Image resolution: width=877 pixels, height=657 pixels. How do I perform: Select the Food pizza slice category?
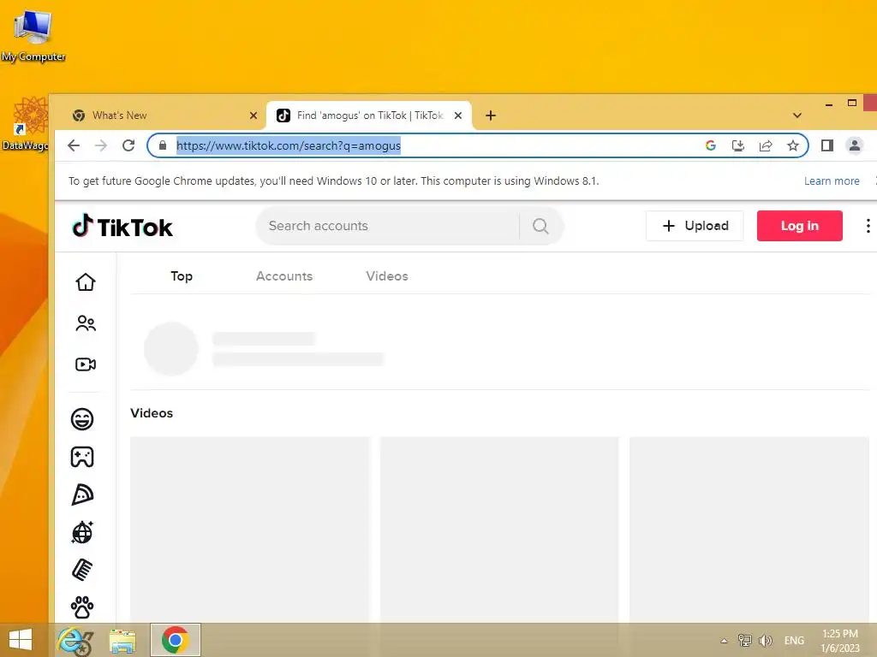click(82, 494)
